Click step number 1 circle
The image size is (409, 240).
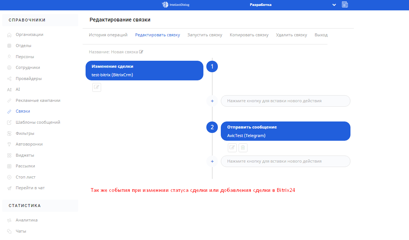point(212,67)
